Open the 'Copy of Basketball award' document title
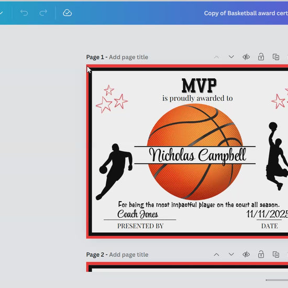288x288 pixels. (x=246, y=13)
